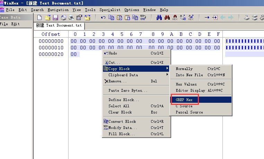Open the Search menu

point(37,10)
